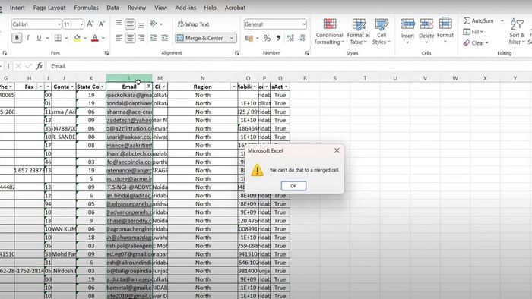
Task: Open Font dialog launcher arrow
Action: tap(106, 53)
